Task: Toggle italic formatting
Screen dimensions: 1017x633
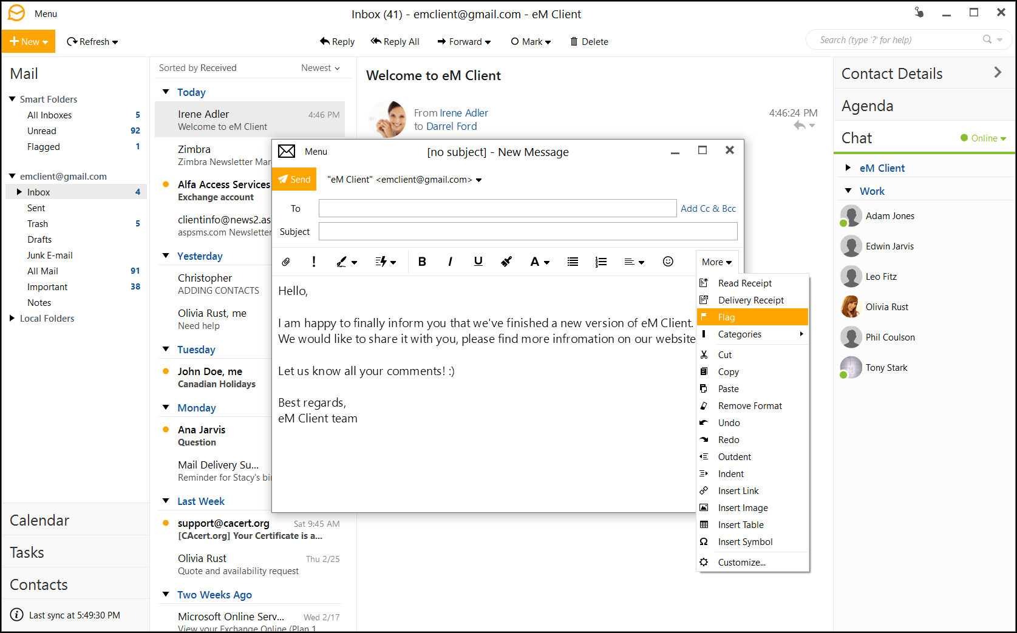Action: pos(450,262)
